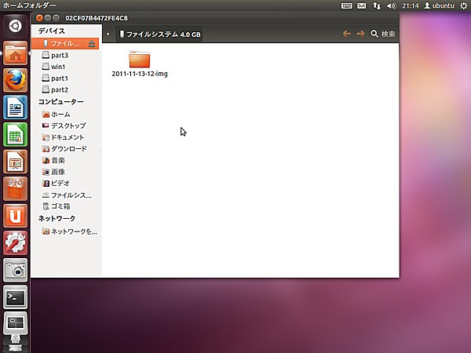Open the workspace switcher

15,323
